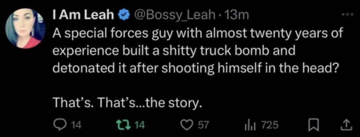Click the "A special forces guy" text line
Viewport: 360px width, 137px height.
pos(198,34)
